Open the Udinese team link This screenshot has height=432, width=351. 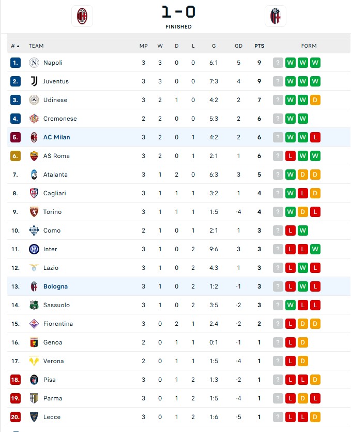click(55, 100)
